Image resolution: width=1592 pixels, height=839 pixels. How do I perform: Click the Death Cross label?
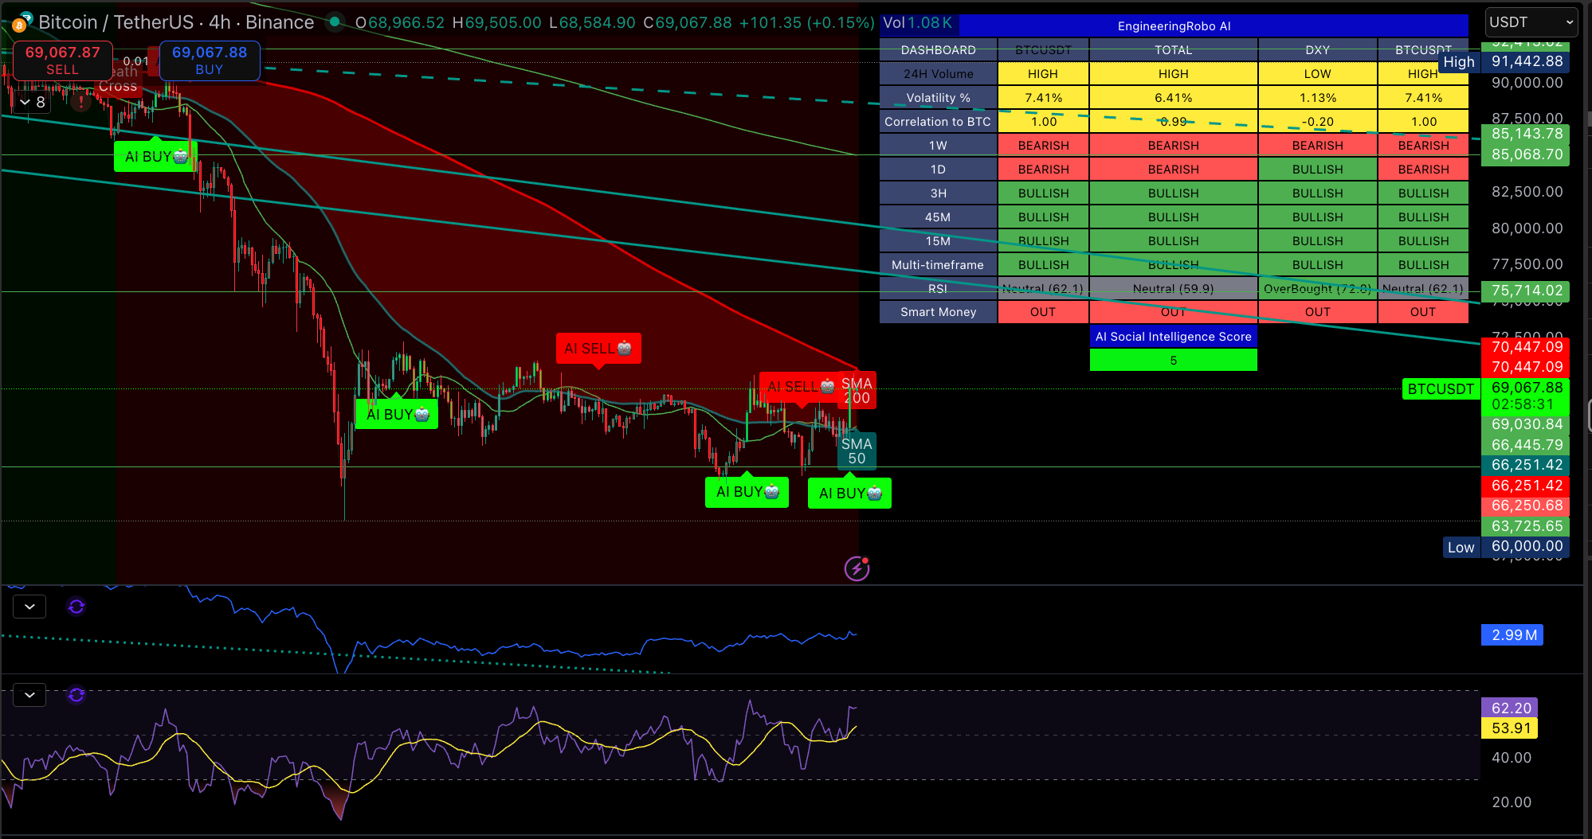[118, 79]
